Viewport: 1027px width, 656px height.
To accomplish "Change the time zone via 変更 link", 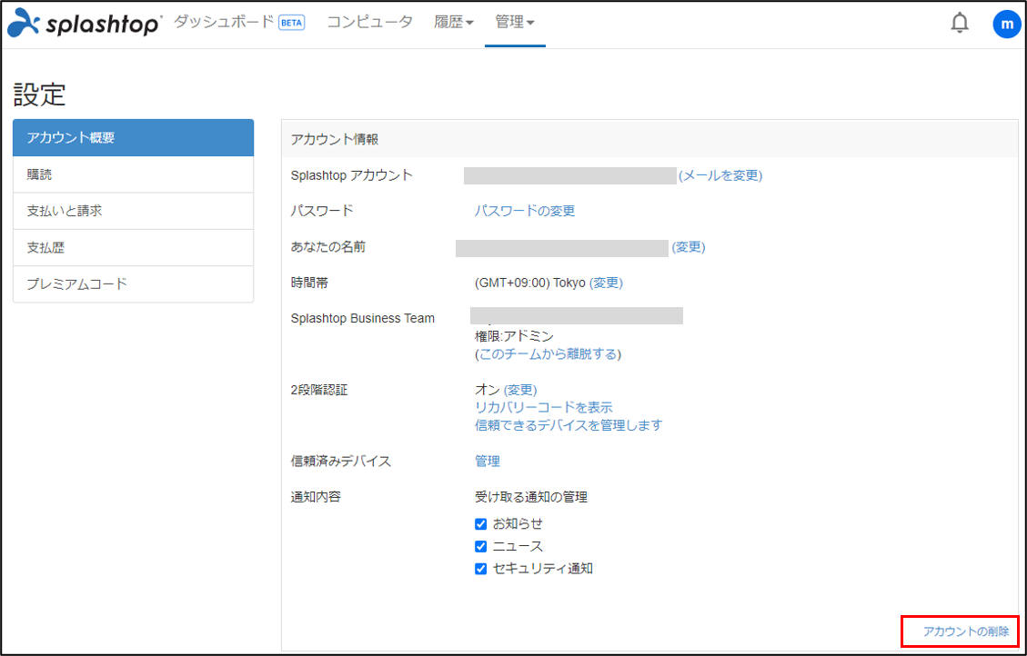I will point(606,283).
